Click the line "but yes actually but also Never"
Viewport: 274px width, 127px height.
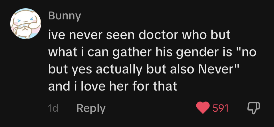[143, 70]
